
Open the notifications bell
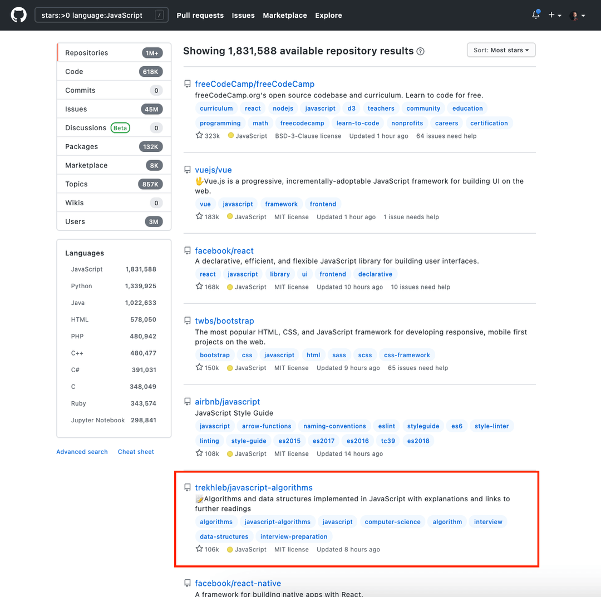point(535,15)
